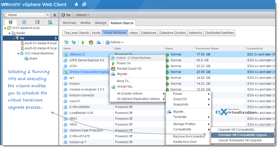Open the Home history dropdown arrow
279x149 pixels.
(x=48, y=15)
